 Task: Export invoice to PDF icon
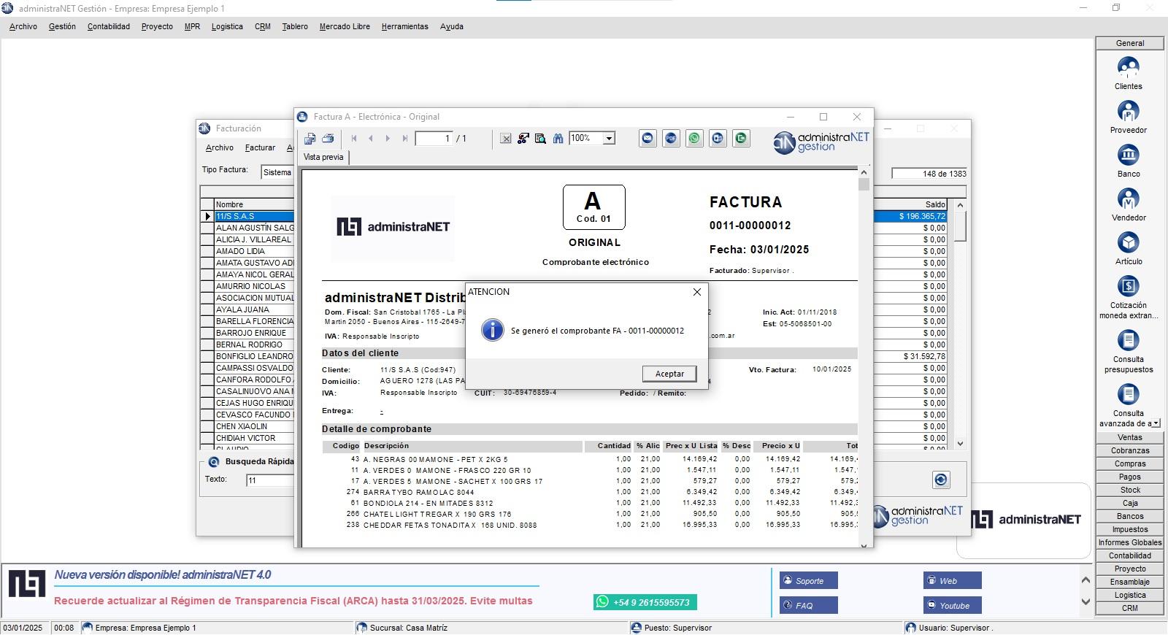point(671,138)
